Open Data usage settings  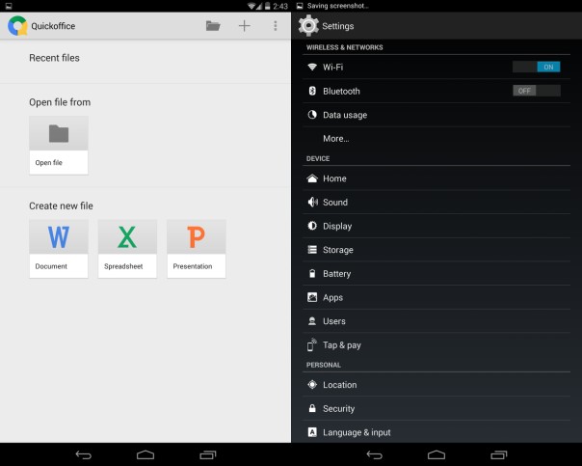[344, 115]
